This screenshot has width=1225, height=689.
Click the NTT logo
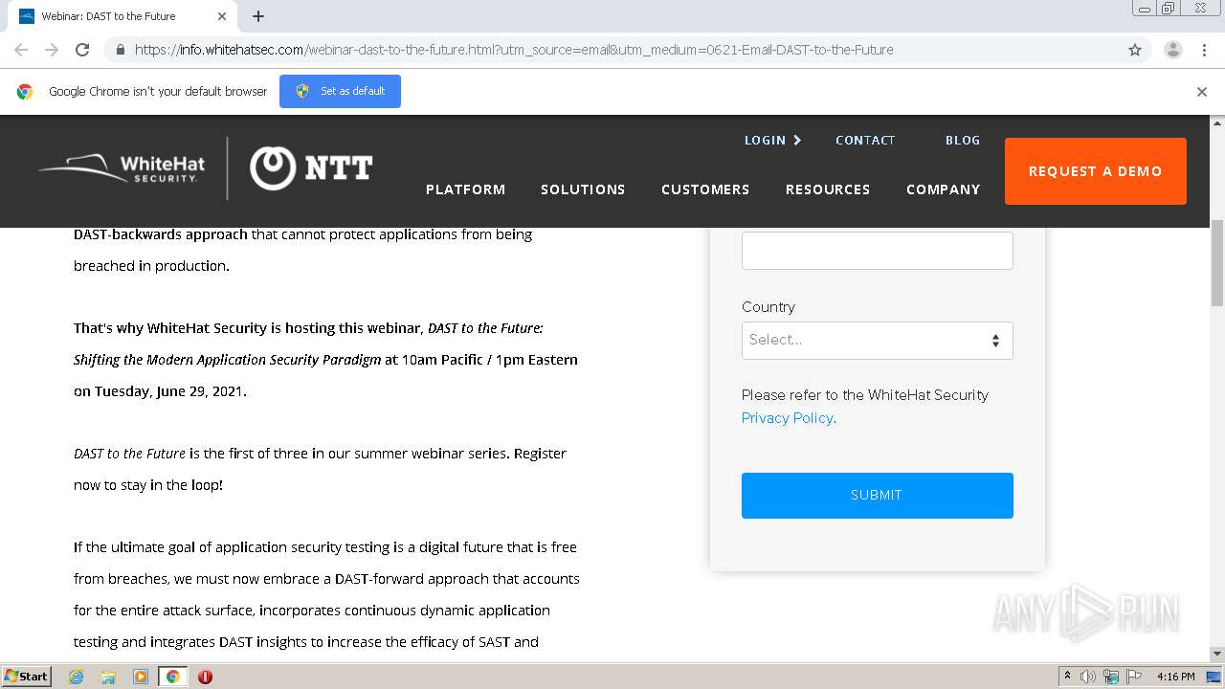point(311,168)
